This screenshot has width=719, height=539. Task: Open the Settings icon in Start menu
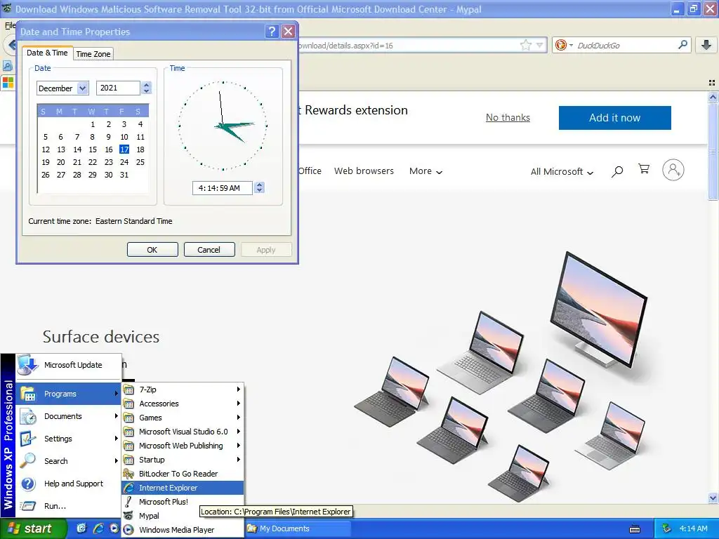click(x=27, y=439)
